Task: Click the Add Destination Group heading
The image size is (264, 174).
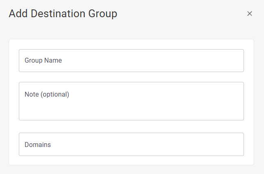Action: point(63,14)
